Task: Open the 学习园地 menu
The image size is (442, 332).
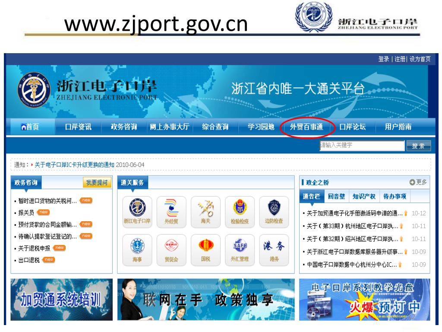Action: [x=261, y=127]
